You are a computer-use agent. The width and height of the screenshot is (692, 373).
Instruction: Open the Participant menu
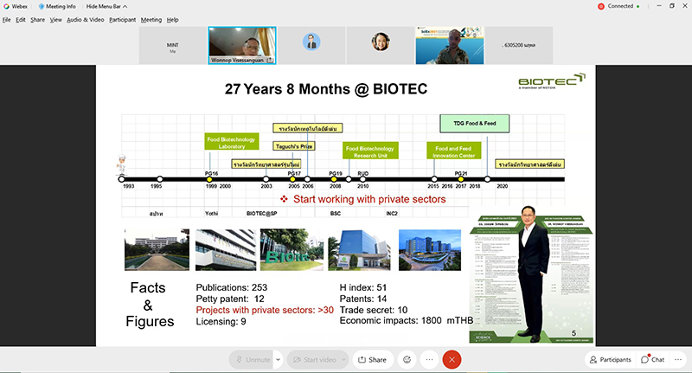pyautogui.click(x=122, y=19)
